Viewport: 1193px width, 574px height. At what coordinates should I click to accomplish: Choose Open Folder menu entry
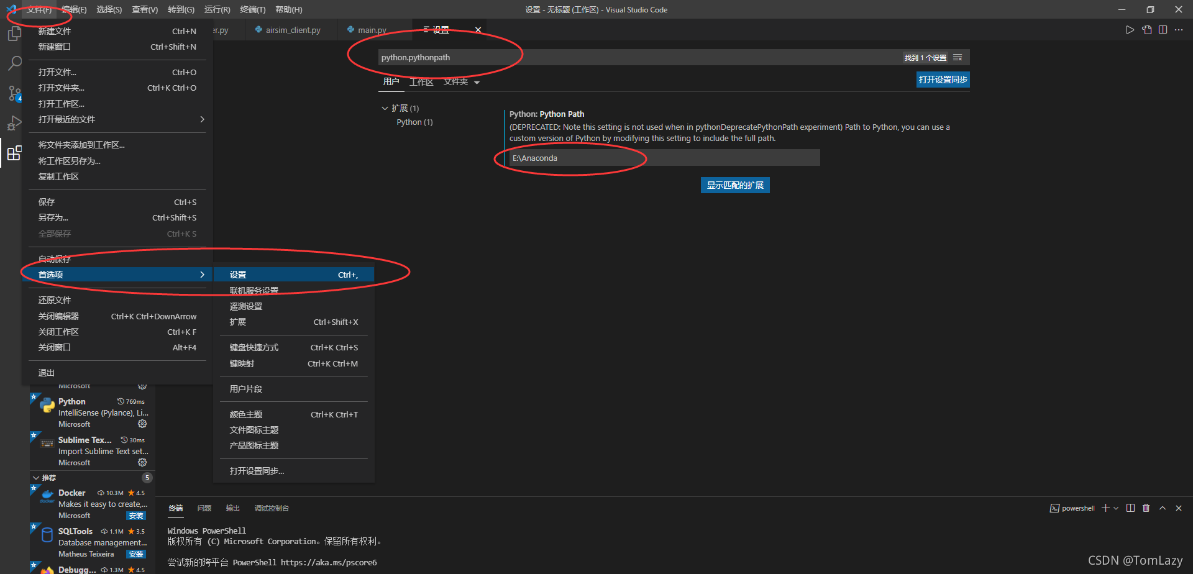117,88
